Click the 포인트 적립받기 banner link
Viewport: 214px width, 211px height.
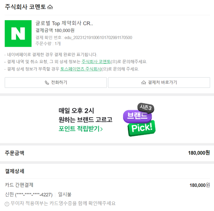click(x=79, y=129)
